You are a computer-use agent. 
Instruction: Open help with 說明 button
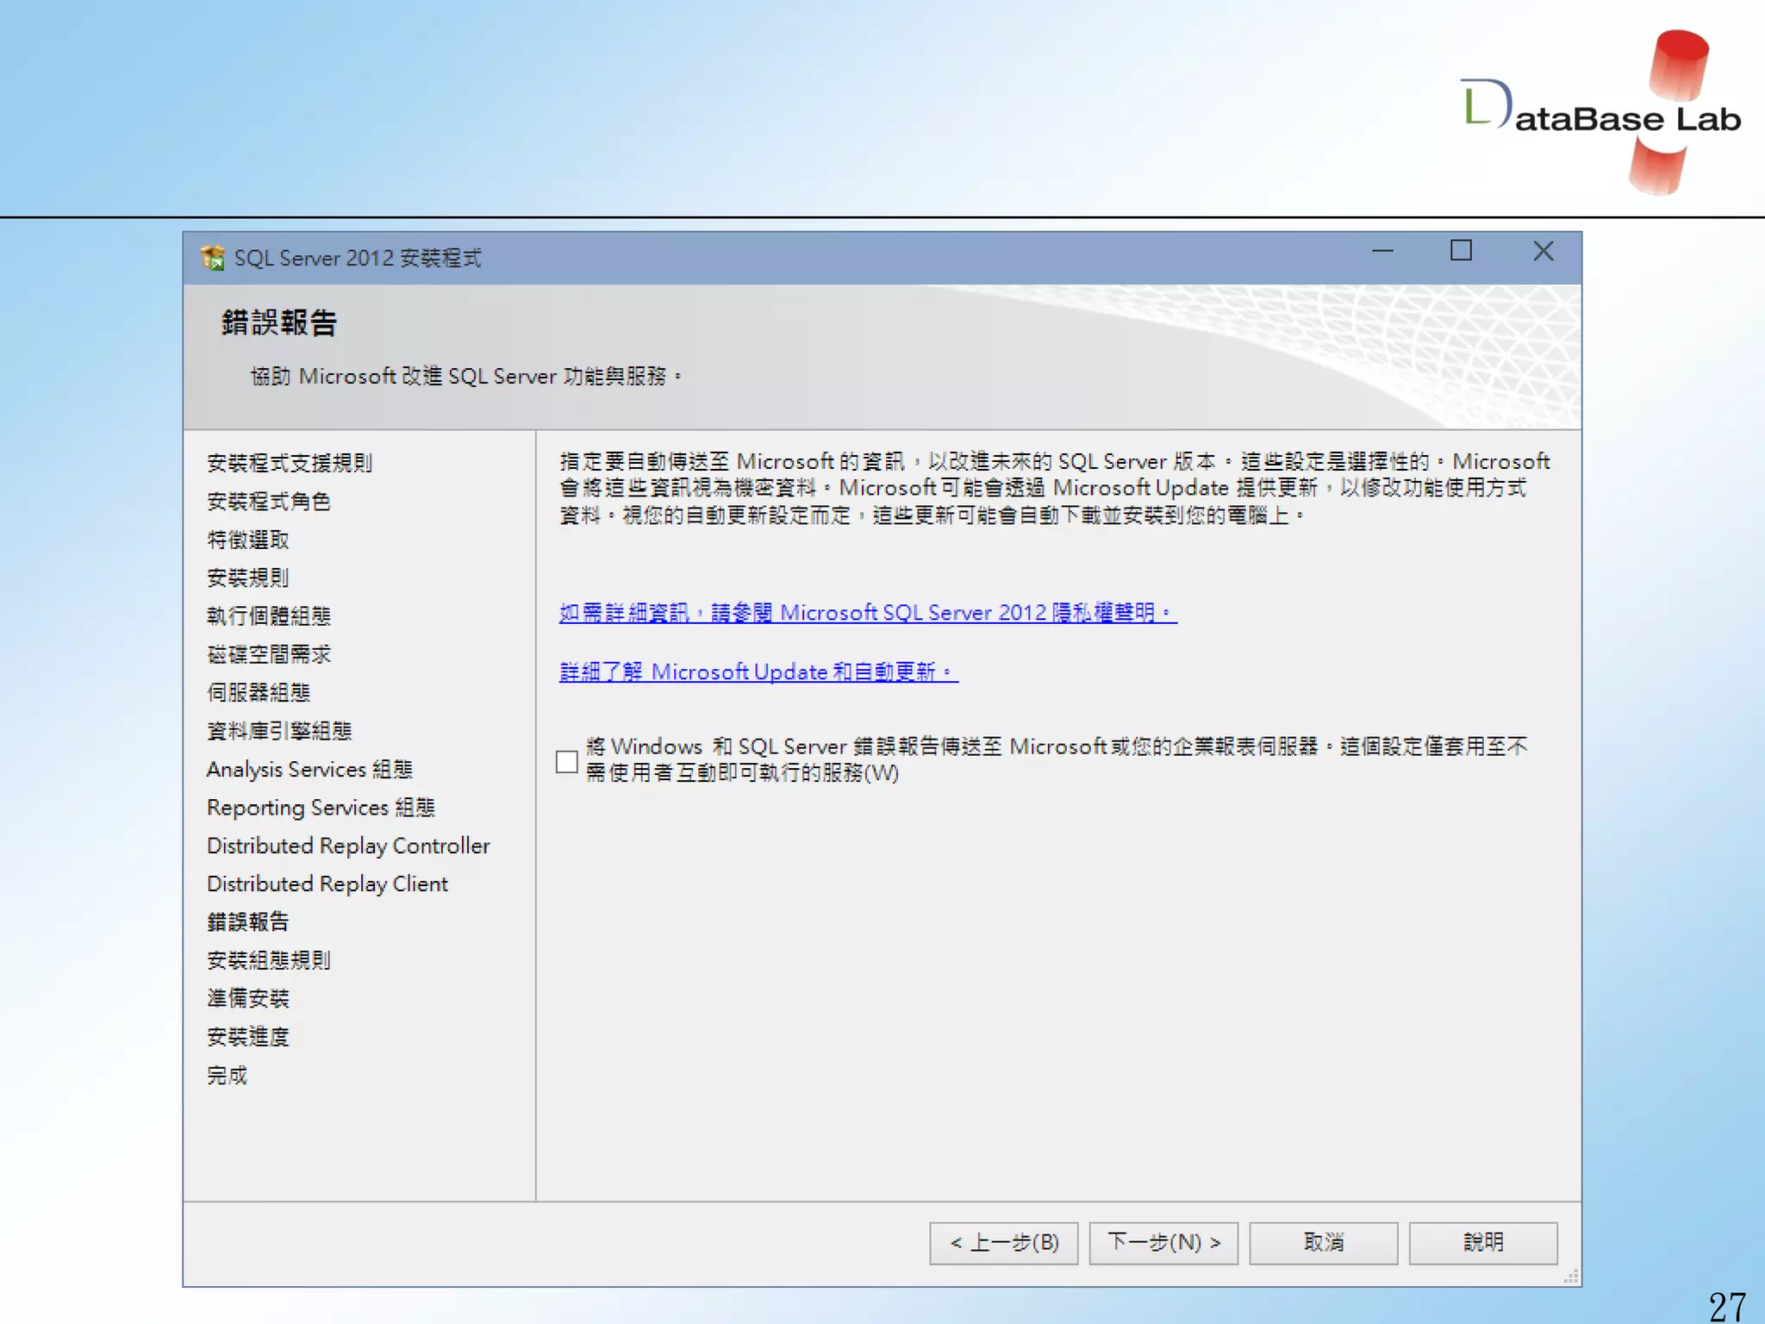[1483, 1243]
